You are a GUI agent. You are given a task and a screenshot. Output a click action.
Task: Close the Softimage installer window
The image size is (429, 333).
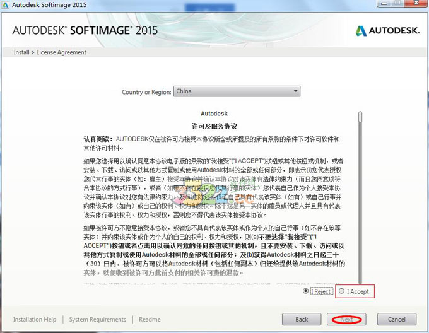point(416,3)
